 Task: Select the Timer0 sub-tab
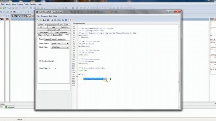(41, 39)
